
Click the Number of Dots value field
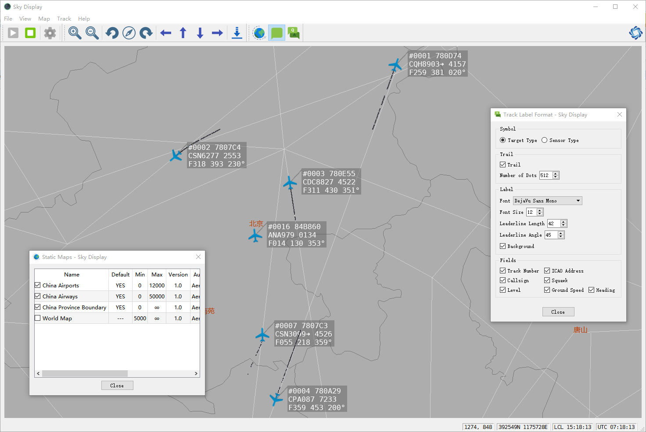coord(546,175)
